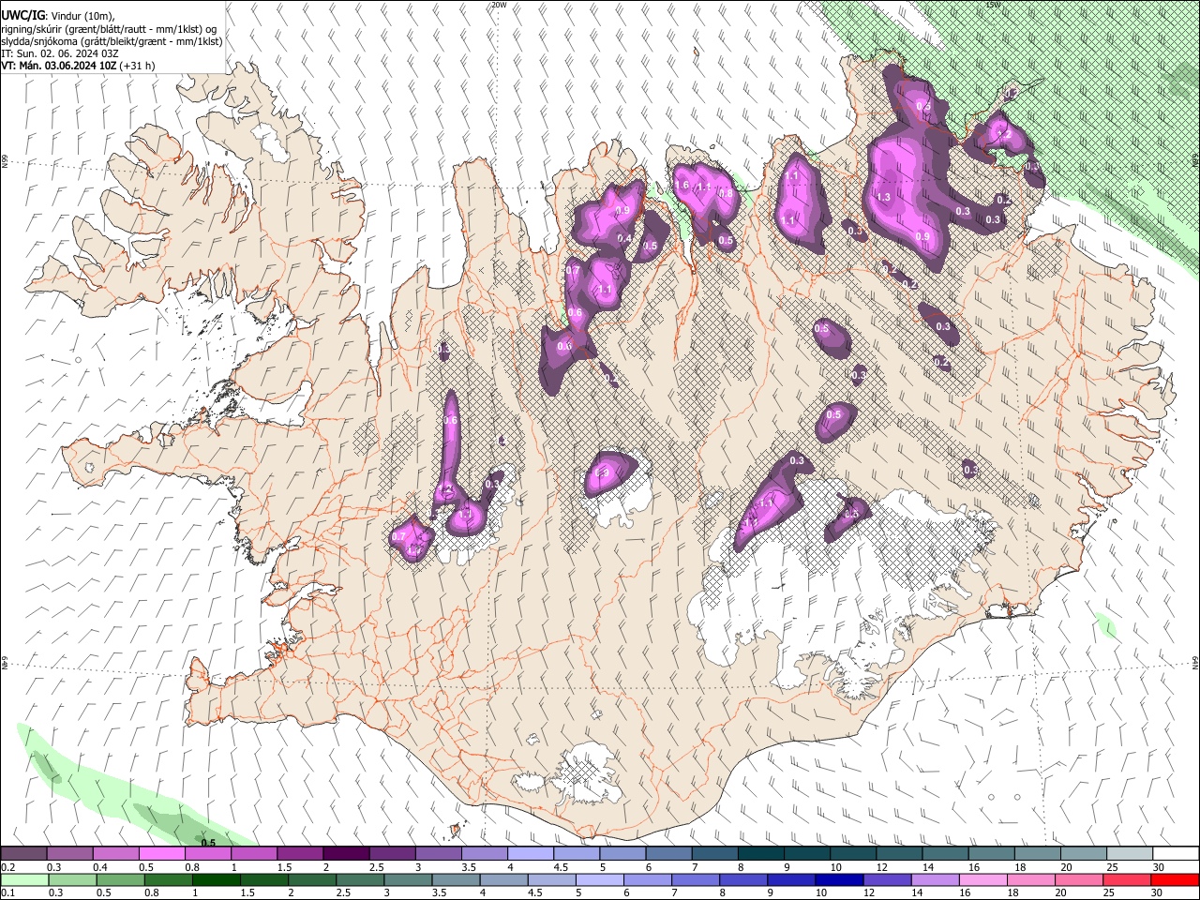Select the light pink bottom legend swatch between 16 and 18

point(982,879)
